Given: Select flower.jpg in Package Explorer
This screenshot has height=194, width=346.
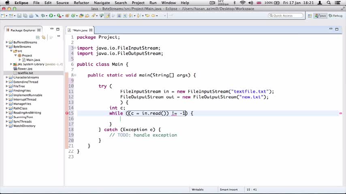Looking at the screenshot, I should coord(25,68).
